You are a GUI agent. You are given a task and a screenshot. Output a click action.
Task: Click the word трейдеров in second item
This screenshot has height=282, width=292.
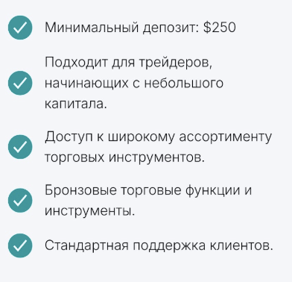coord(176,63)
